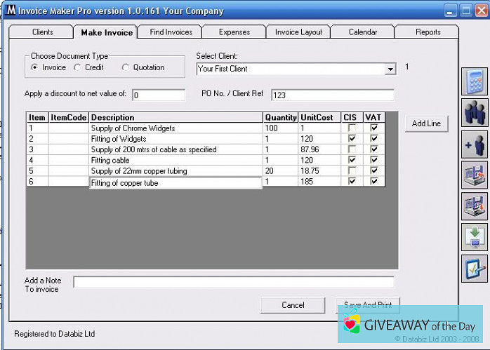Switch to the Find Invoices tab

170,32
